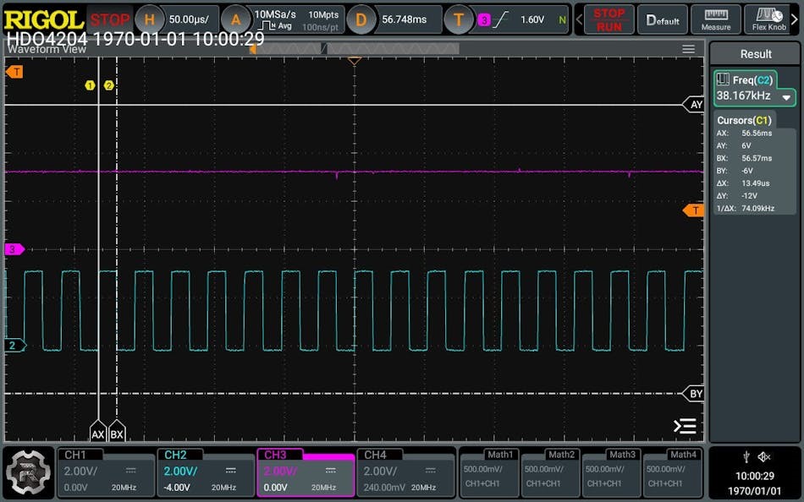The width and height of the screenshot is (804, 502).
Task: Click the trigger T icon
Action: (459, 19)
